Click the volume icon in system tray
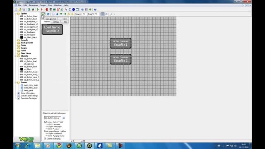Image resolution: width=265 pixels, height=149 pixels. click(235, 146)
